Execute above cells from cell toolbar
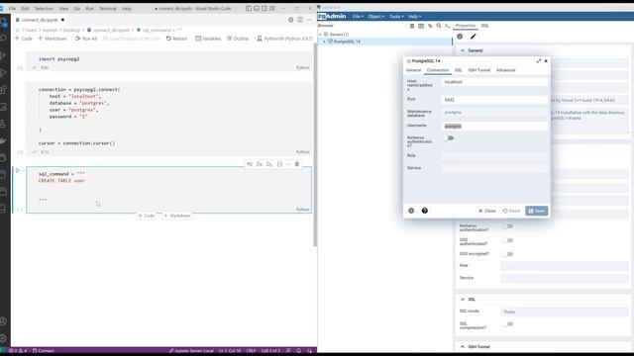The image size is (634, 356). point(260,164)
